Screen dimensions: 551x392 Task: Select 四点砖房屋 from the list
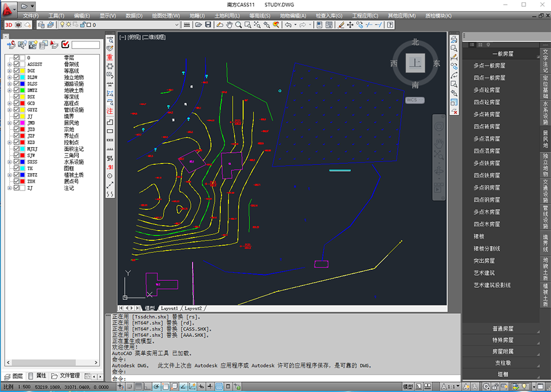[x=487, y=127]
